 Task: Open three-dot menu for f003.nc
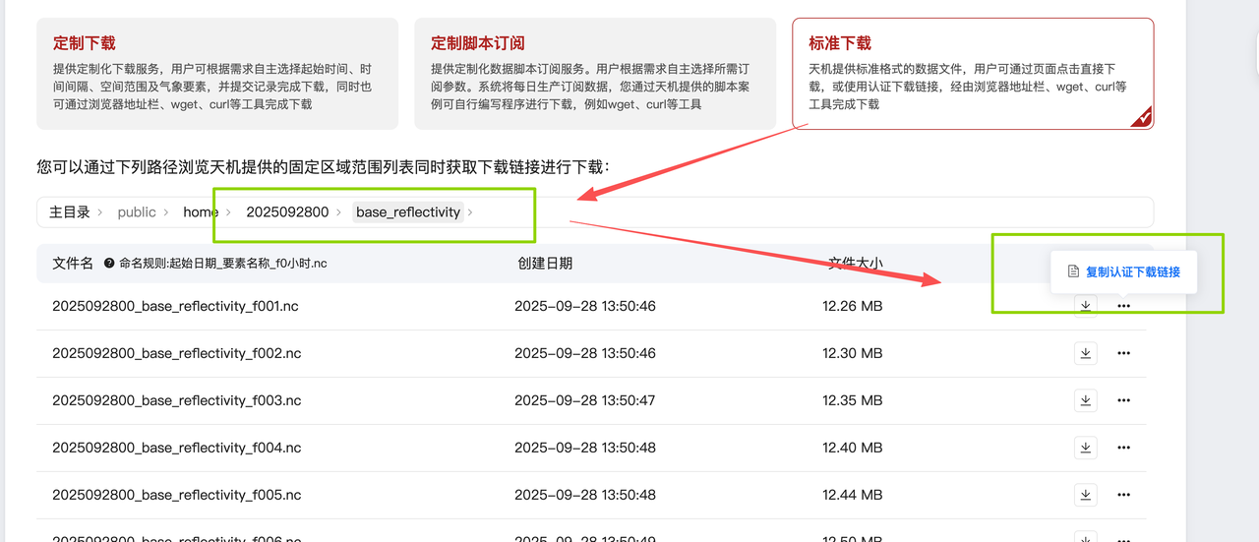click(1123, 400)
